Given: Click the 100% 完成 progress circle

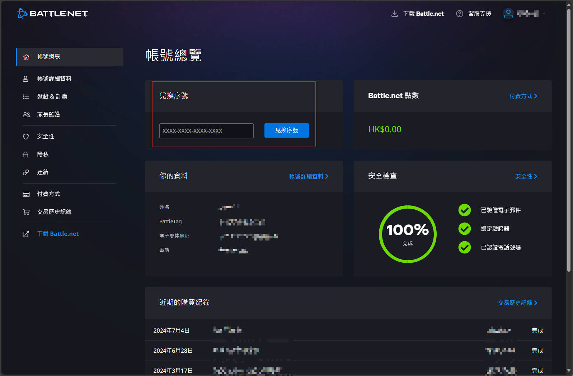Looking at the screenshot, I should (408, 234).
